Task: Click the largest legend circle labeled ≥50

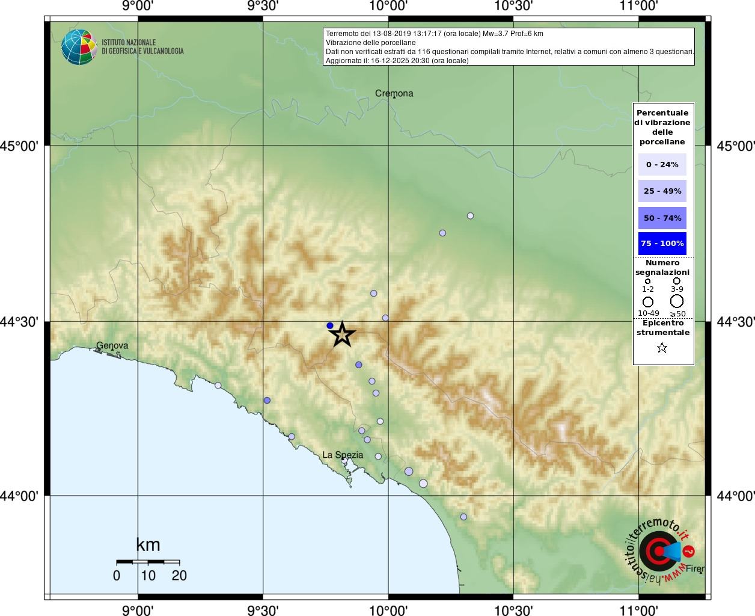Action: (677, 301)
